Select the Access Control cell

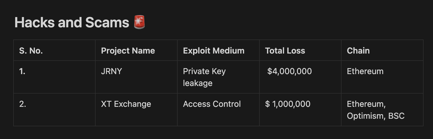pos(218,110)
